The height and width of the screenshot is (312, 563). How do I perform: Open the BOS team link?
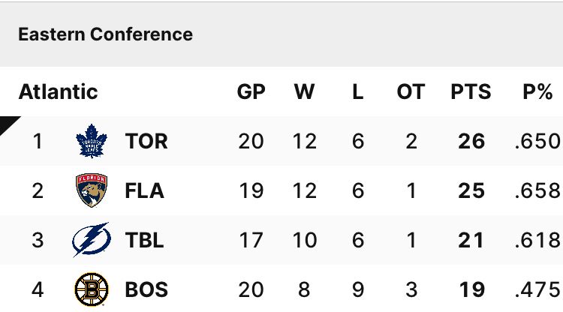pos(146,289)
